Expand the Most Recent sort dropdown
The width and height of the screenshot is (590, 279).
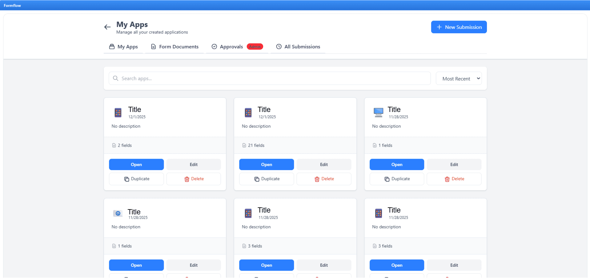pos(459,79)
